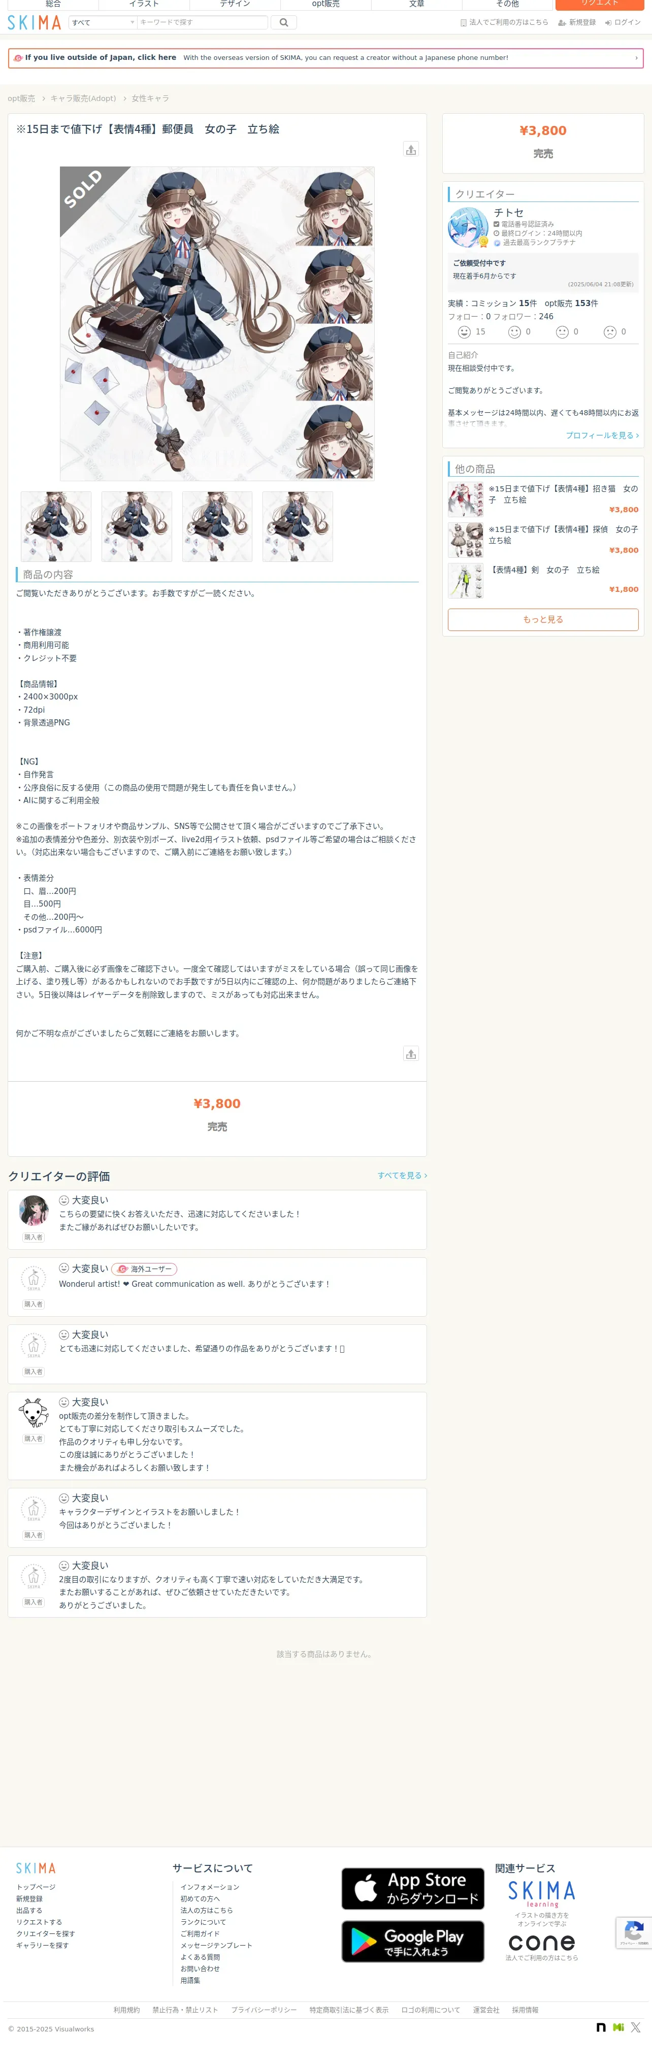This screenshot has height=2070, width=652.
Task: Click the keyword search input field
Action: [x=202, y=22]
